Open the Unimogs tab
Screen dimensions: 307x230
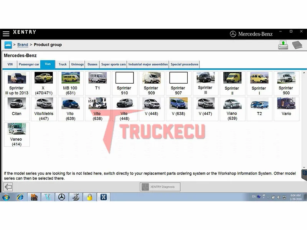[77, 64]
